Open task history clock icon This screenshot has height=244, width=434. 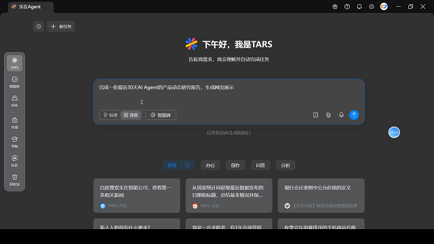pos(39,26)
